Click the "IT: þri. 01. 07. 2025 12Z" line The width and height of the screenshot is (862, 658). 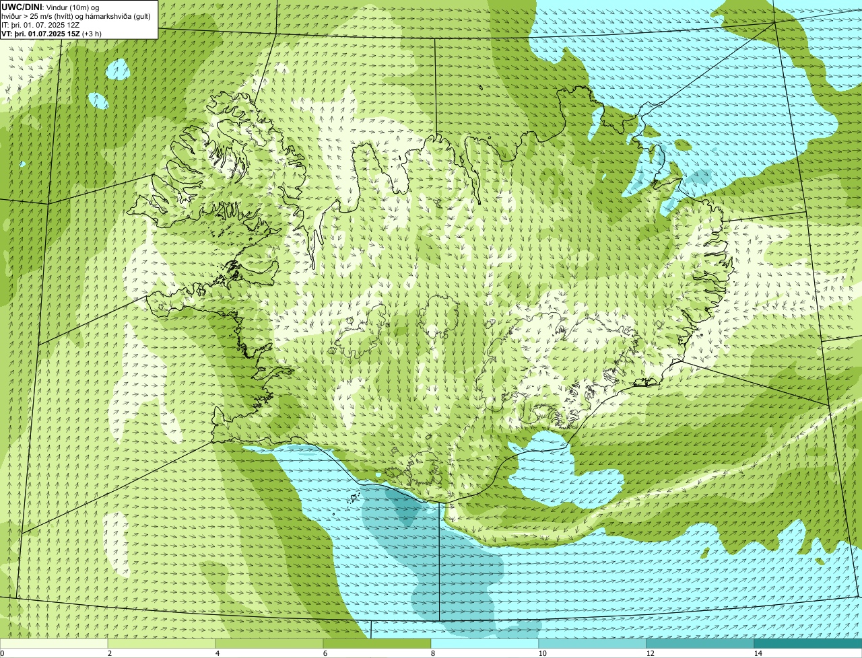point(40,24)
